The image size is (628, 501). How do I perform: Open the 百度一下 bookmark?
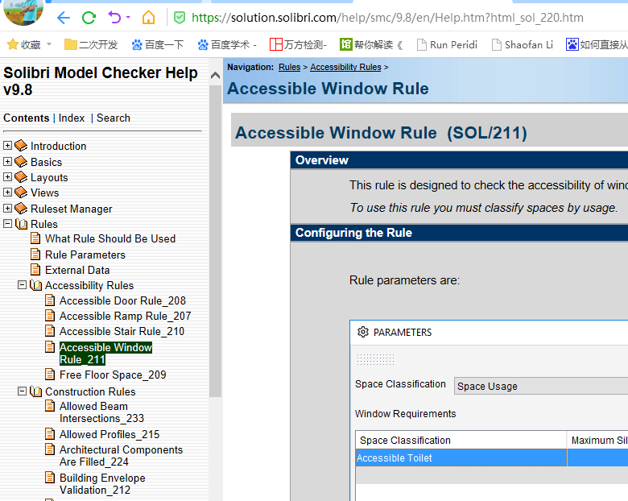[x=157, y=44]
